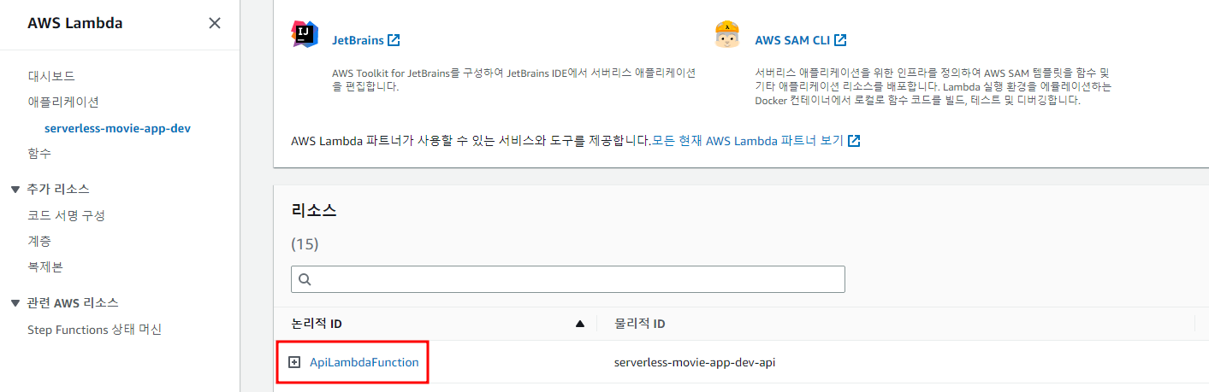Click the AWS Lambda sidebar title

coord(75,23)
